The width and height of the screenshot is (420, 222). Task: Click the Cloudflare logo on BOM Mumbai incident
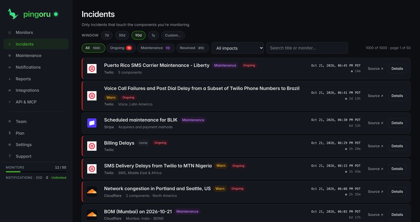click(92, 215)
